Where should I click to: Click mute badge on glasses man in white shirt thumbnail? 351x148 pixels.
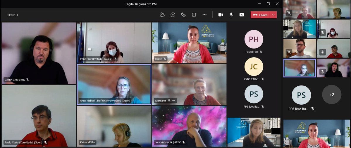(x=289, y=52)
